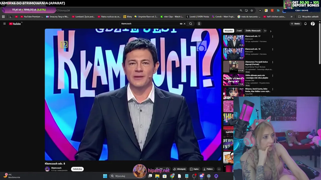Click the install app icon in the address bar
This screenshot has height=180, width=321.
(x=246, y=10)
